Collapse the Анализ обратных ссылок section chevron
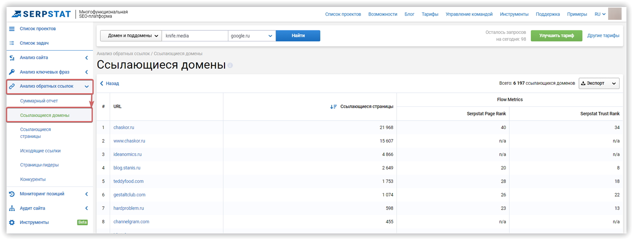The image size is (633, 240). [87, 86]
